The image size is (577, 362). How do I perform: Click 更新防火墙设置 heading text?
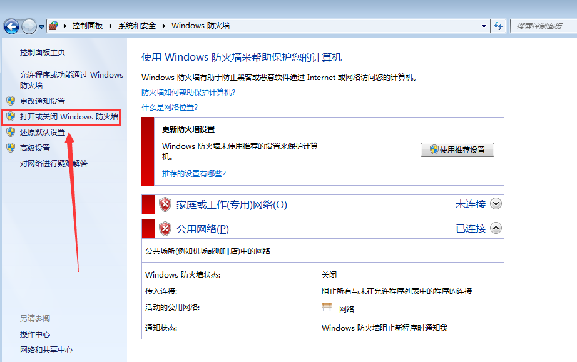188,129
